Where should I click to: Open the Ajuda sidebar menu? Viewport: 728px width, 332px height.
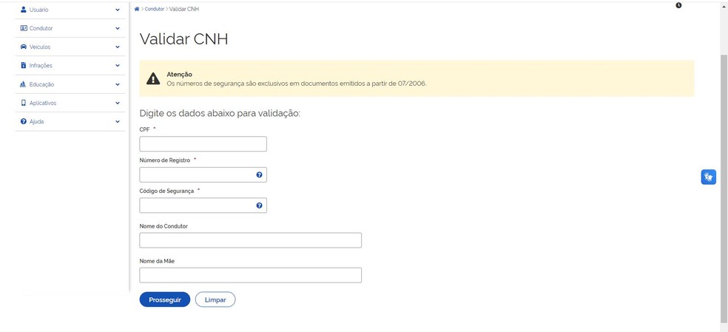pyautogui.click(x=70, y=122)
